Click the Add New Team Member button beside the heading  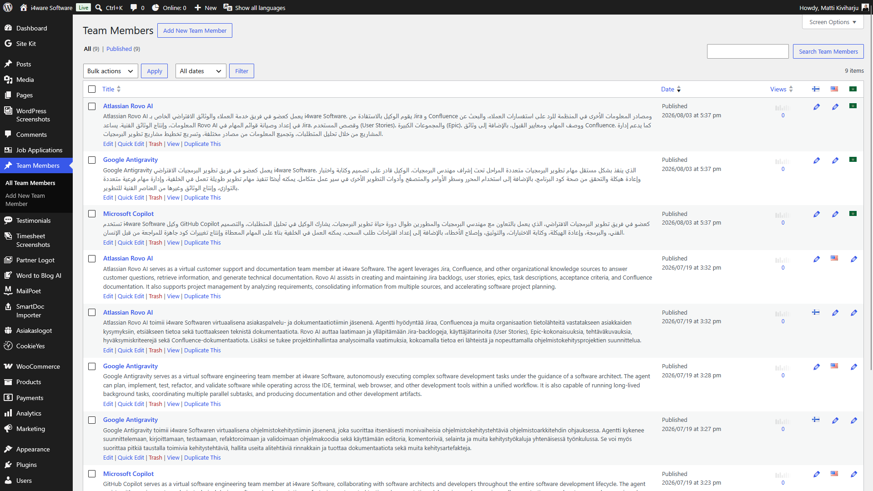(x=195, y=30)
